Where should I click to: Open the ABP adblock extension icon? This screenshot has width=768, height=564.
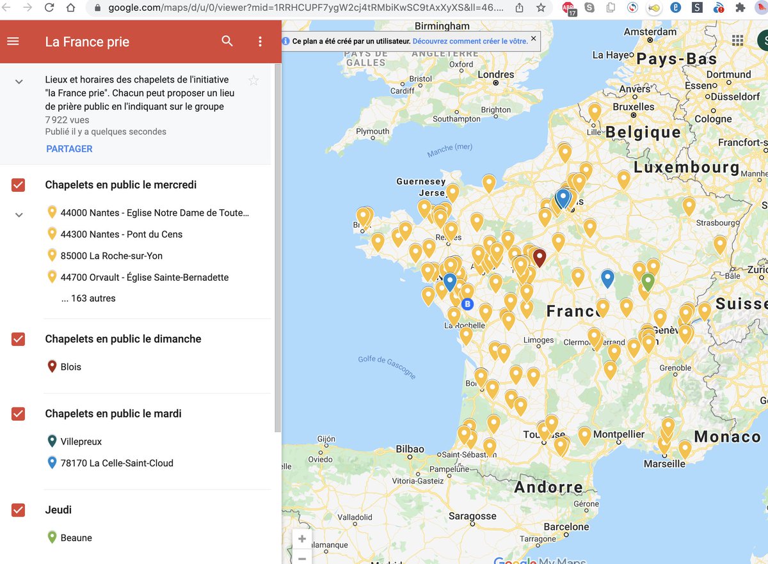pos(568,9)
